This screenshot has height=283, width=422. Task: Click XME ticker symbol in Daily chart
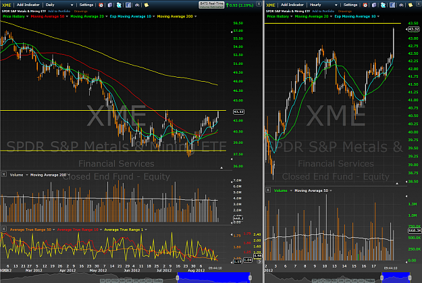pos(7,5)
